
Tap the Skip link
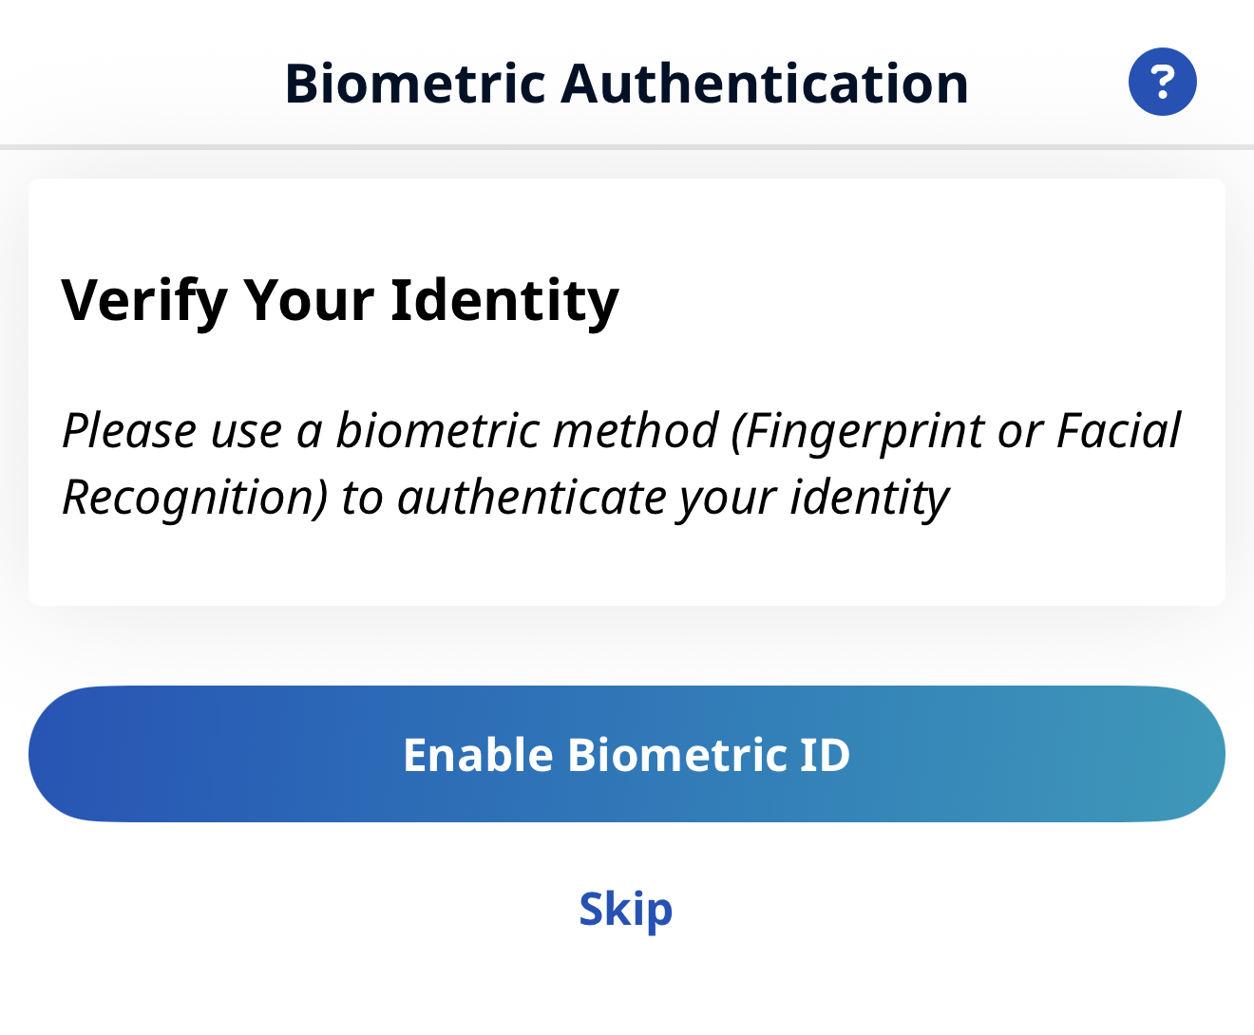click(x=626, y=909)
